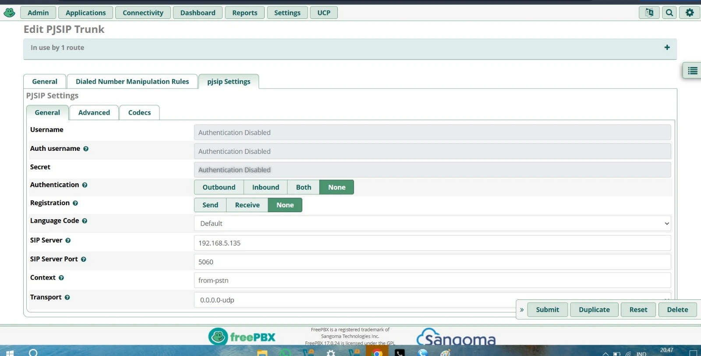
Task: Show help for SIP Server Port
Action: [x=83, y=260]
